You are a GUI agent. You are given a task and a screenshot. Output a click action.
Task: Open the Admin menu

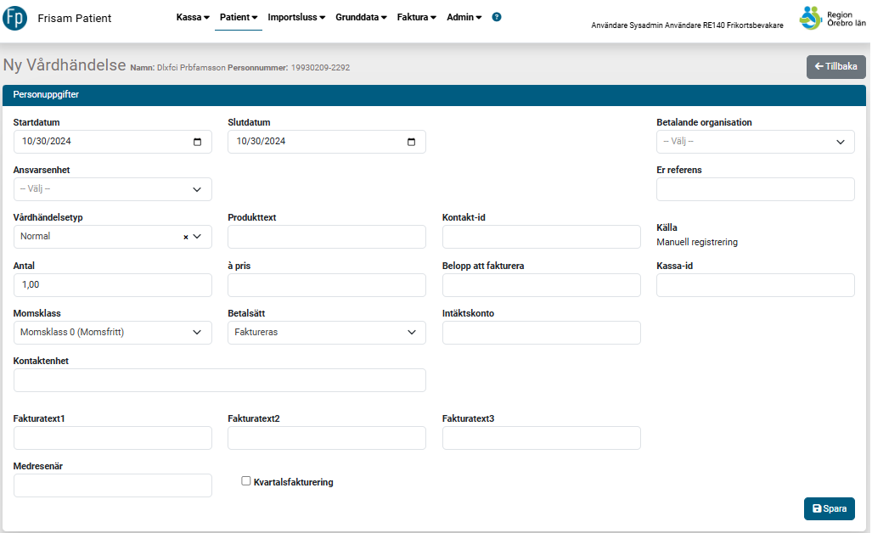[x=464, y=17]
